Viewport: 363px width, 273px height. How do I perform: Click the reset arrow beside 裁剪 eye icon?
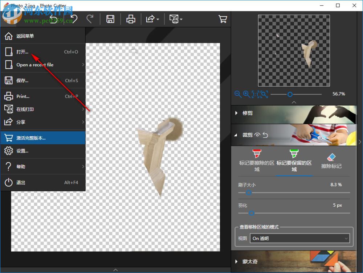coord(265,135)
